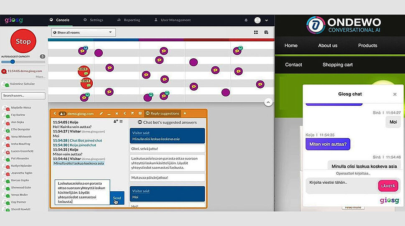Click the Send button
The image size is (405, 226).
(x=117, y=198)
